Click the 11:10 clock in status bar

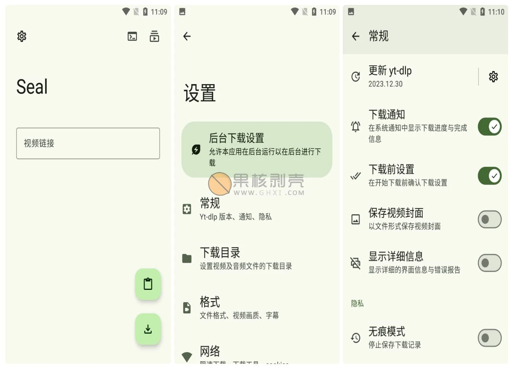(x=496, y=12)
